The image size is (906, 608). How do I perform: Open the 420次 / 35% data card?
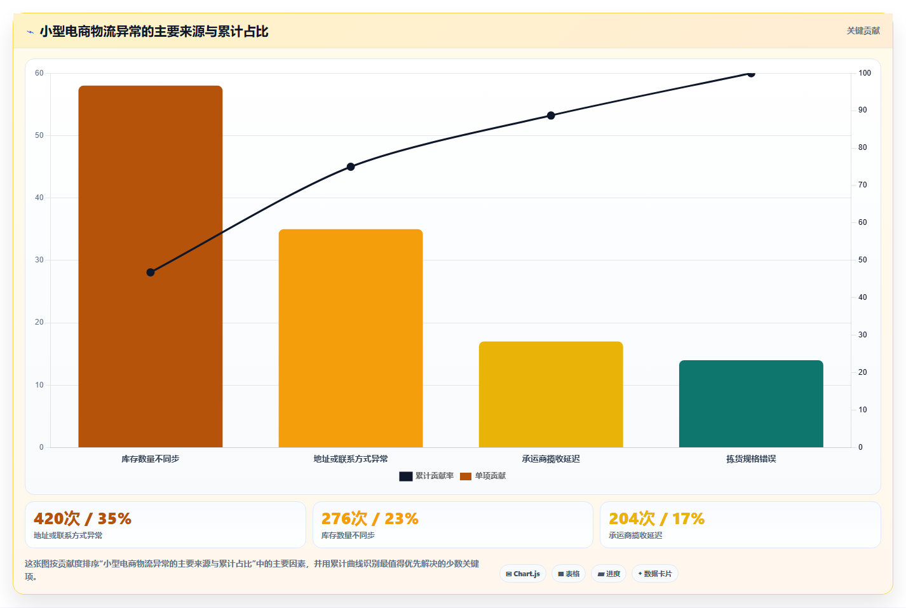point(165,525)
